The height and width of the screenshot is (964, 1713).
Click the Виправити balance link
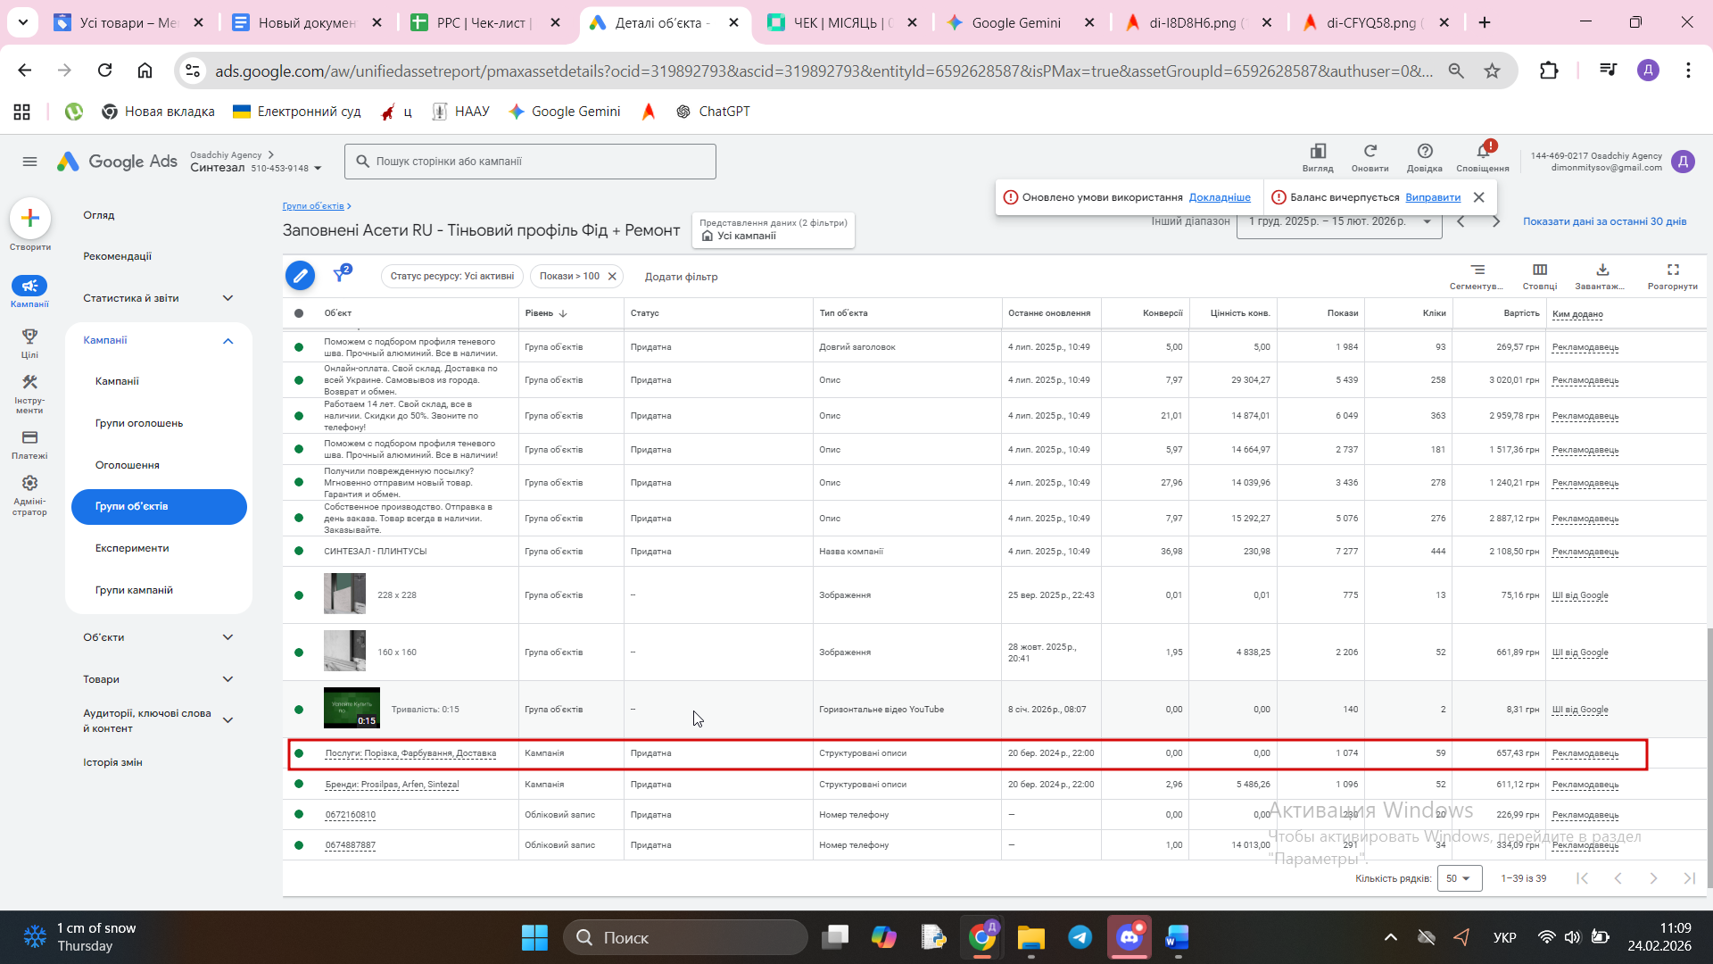(x=1432, y=197)
